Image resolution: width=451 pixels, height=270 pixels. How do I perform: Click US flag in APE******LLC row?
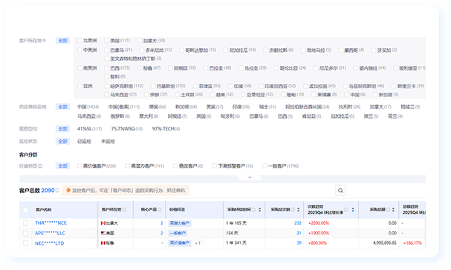tap(103, 233)
